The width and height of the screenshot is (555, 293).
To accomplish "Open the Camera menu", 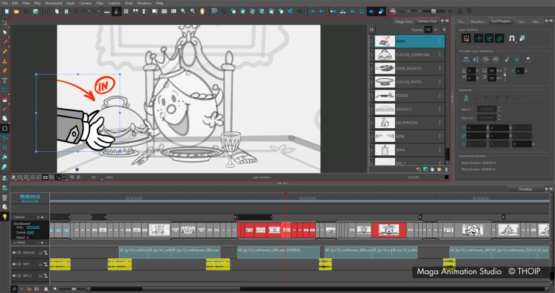I will (85, 3).
